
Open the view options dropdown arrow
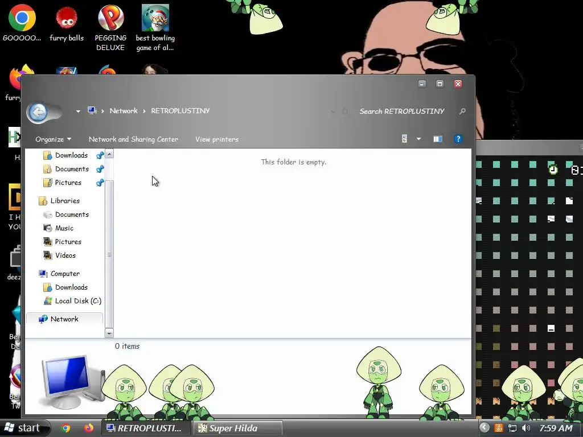418,139
